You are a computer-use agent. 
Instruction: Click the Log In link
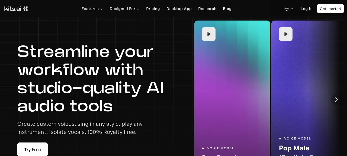pos(307,9)
